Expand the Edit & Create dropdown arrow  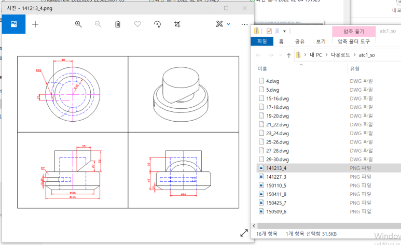point(228,24)
